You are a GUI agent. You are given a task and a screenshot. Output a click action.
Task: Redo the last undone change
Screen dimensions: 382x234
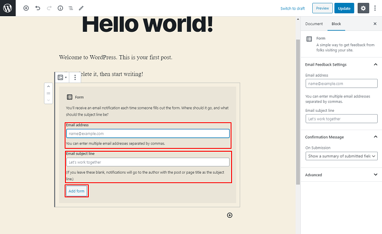tap(49, 8)
